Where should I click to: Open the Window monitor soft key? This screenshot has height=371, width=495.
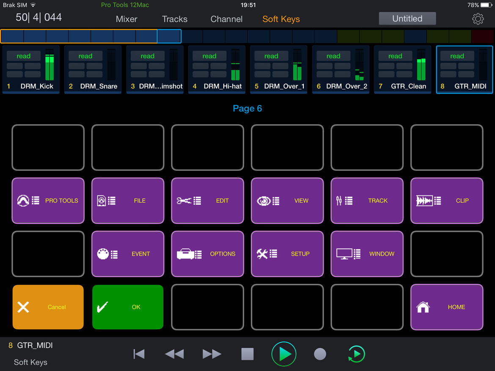click(367, 254)
